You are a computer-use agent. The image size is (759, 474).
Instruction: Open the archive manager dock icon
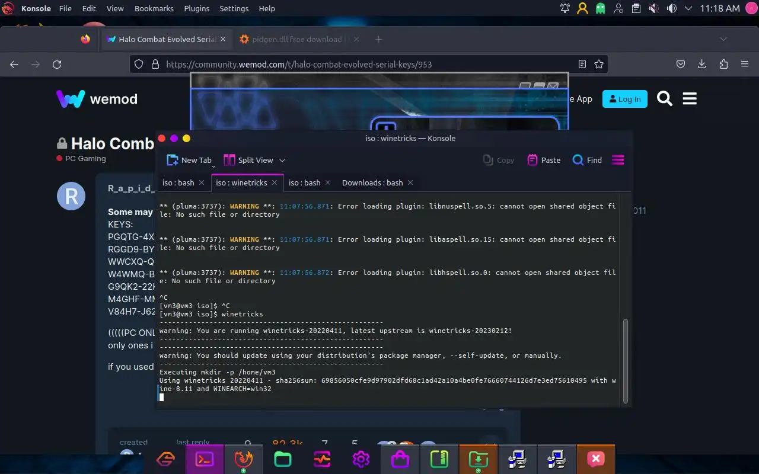439,459
